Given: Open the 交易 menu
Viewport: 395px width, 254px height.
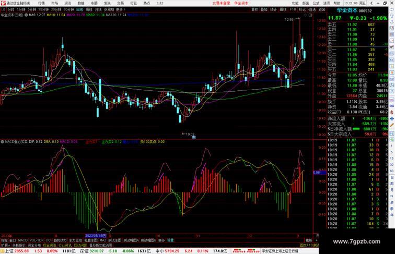Looking at the screenshot, I should (x=120, y=3).
